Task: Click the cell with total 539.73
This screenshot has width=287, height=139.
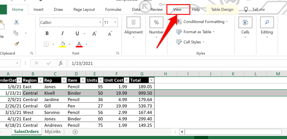Action: (x=142, y=106)
